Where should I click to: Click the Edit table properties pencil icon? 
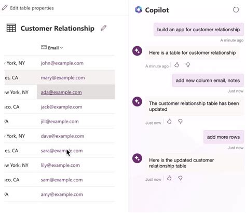tap(5, 8)
